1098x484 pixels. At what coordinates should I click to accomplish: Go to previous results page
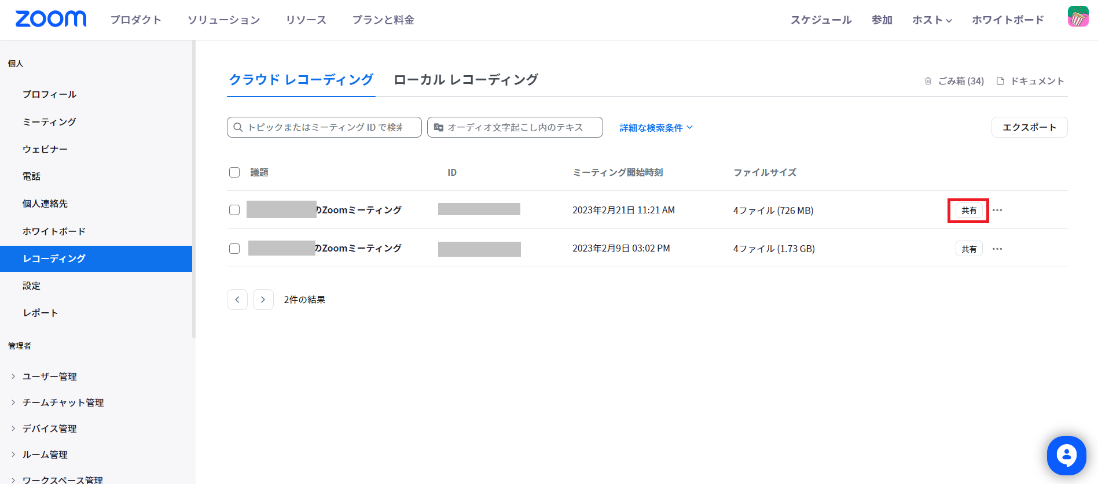click(x=237, y=300)
